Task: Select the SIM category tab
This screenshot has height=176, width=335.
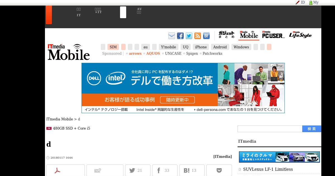Action: coord(113,47)
